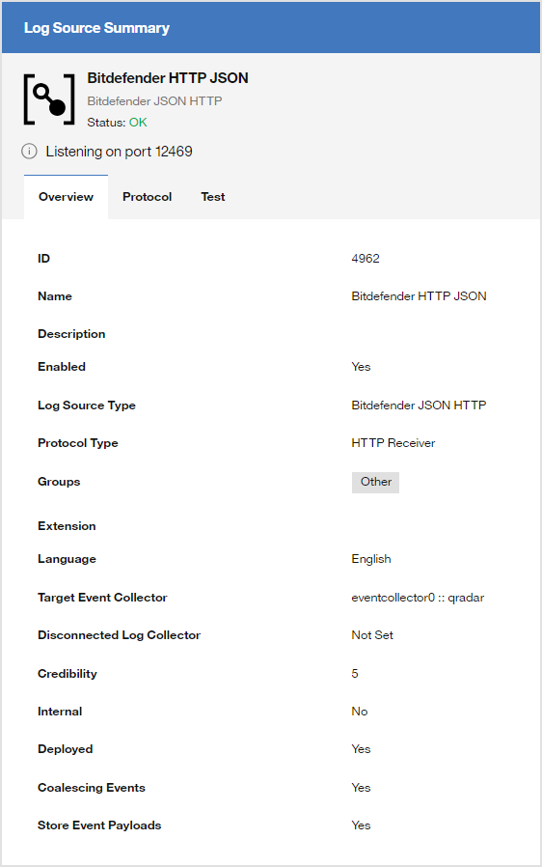Image resolution: width=542 pixels, height=867 pixels.
Task: Select the Deployed value Yes
Action: click(x=362, y=749)
